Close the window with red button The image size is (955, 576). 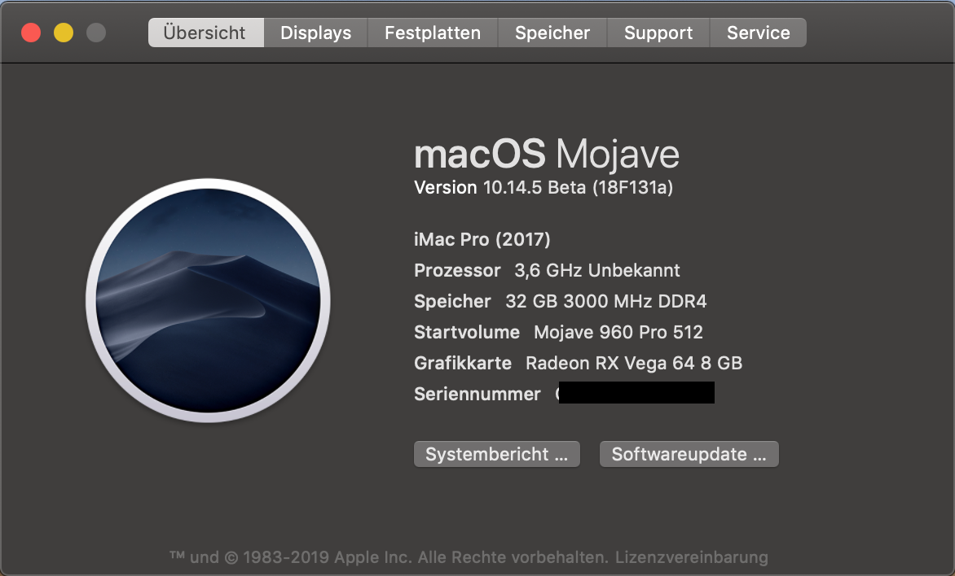[x=31, y=33]
